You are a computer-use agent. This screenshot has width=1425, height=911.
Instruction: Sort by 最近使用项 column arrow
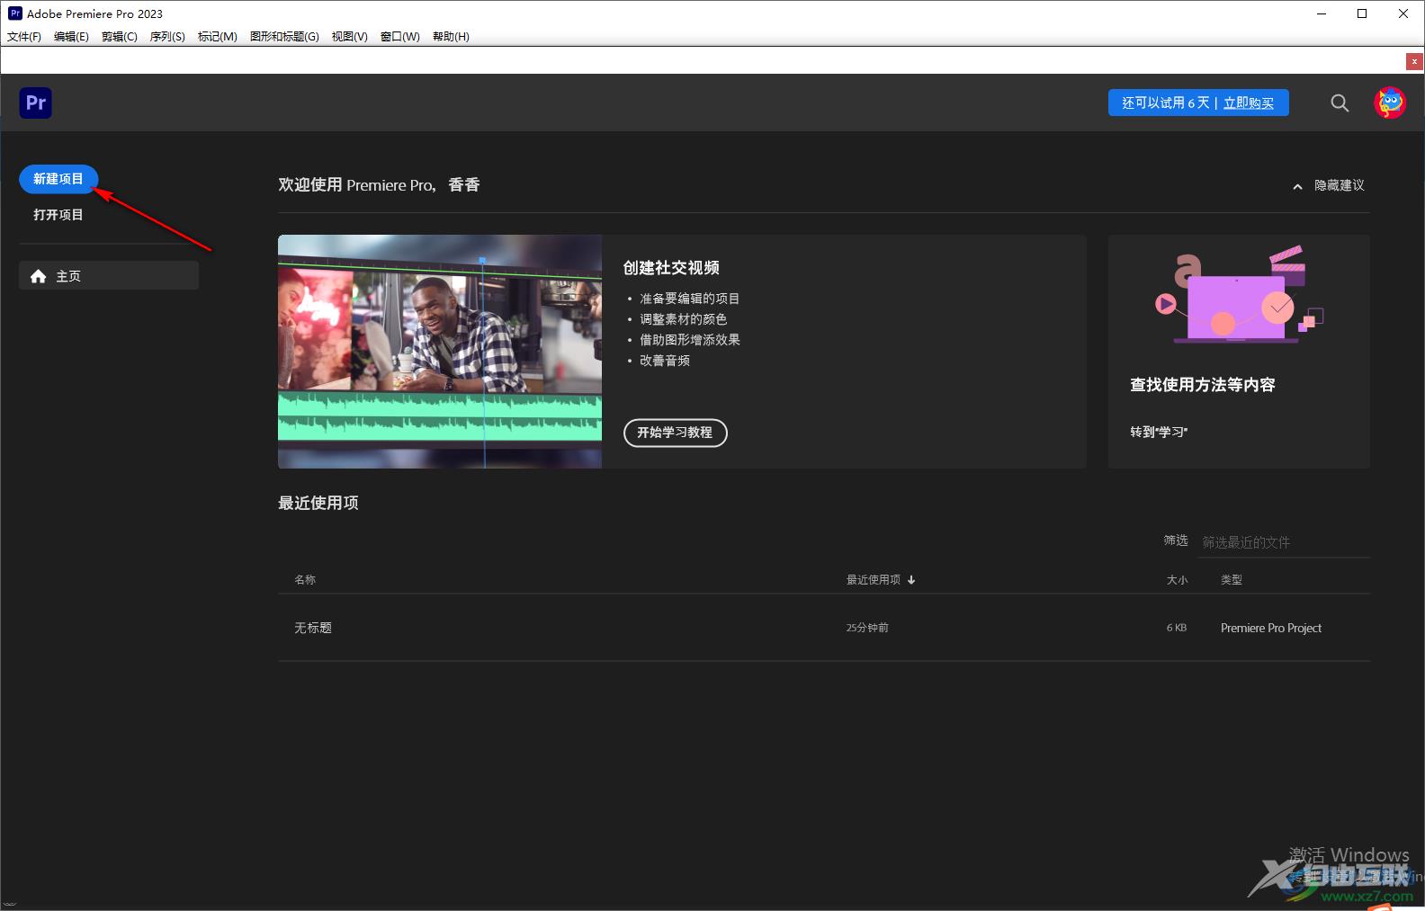point(911,580)
